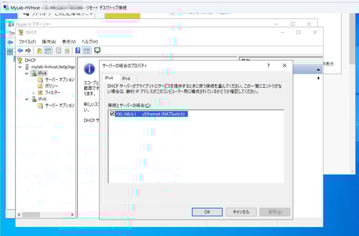Click the IPv6 node icon in tree
The width and height of the screenshot is (359, 236).
pos(34,99)
